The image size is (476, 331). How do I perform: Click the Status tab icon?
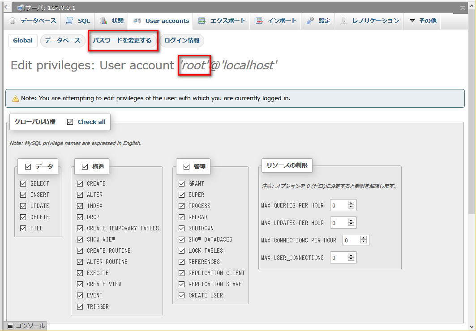(103, 21)
